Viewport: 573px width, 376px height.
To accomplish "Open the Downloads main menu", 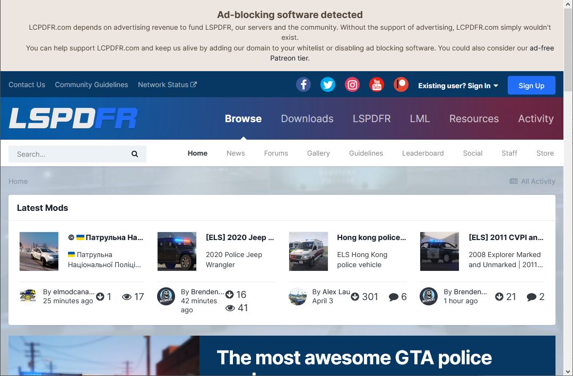I will pyautogui.click(x=307, y=118).
